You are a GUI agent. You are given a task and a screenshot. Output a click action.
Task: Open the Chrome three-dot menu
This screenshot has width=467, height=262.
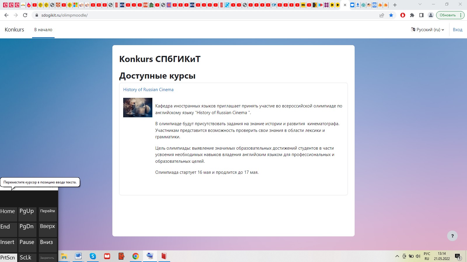[x=461, y=15]
